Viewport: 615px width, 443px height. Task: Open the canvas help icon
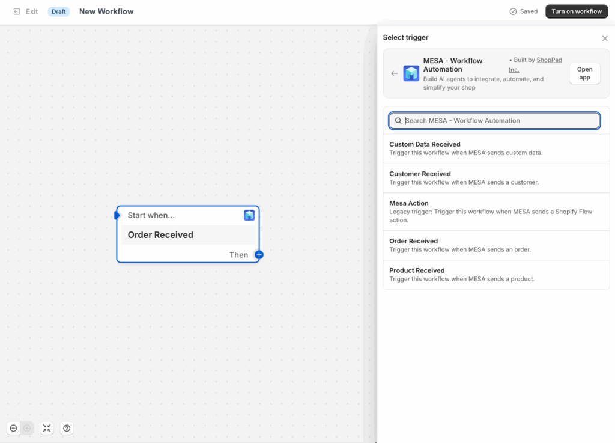tap(67, 428)
